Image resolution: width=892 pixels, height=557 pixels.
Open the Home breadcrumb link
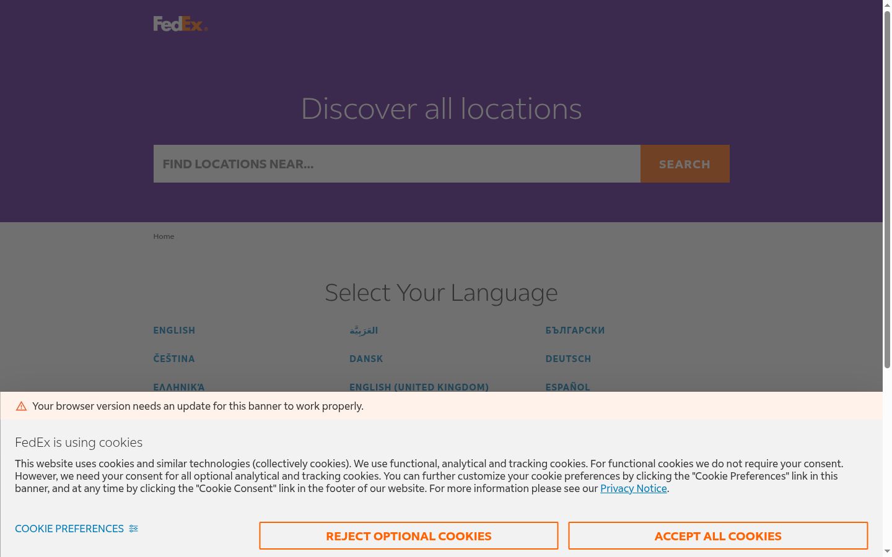(164, 236)
